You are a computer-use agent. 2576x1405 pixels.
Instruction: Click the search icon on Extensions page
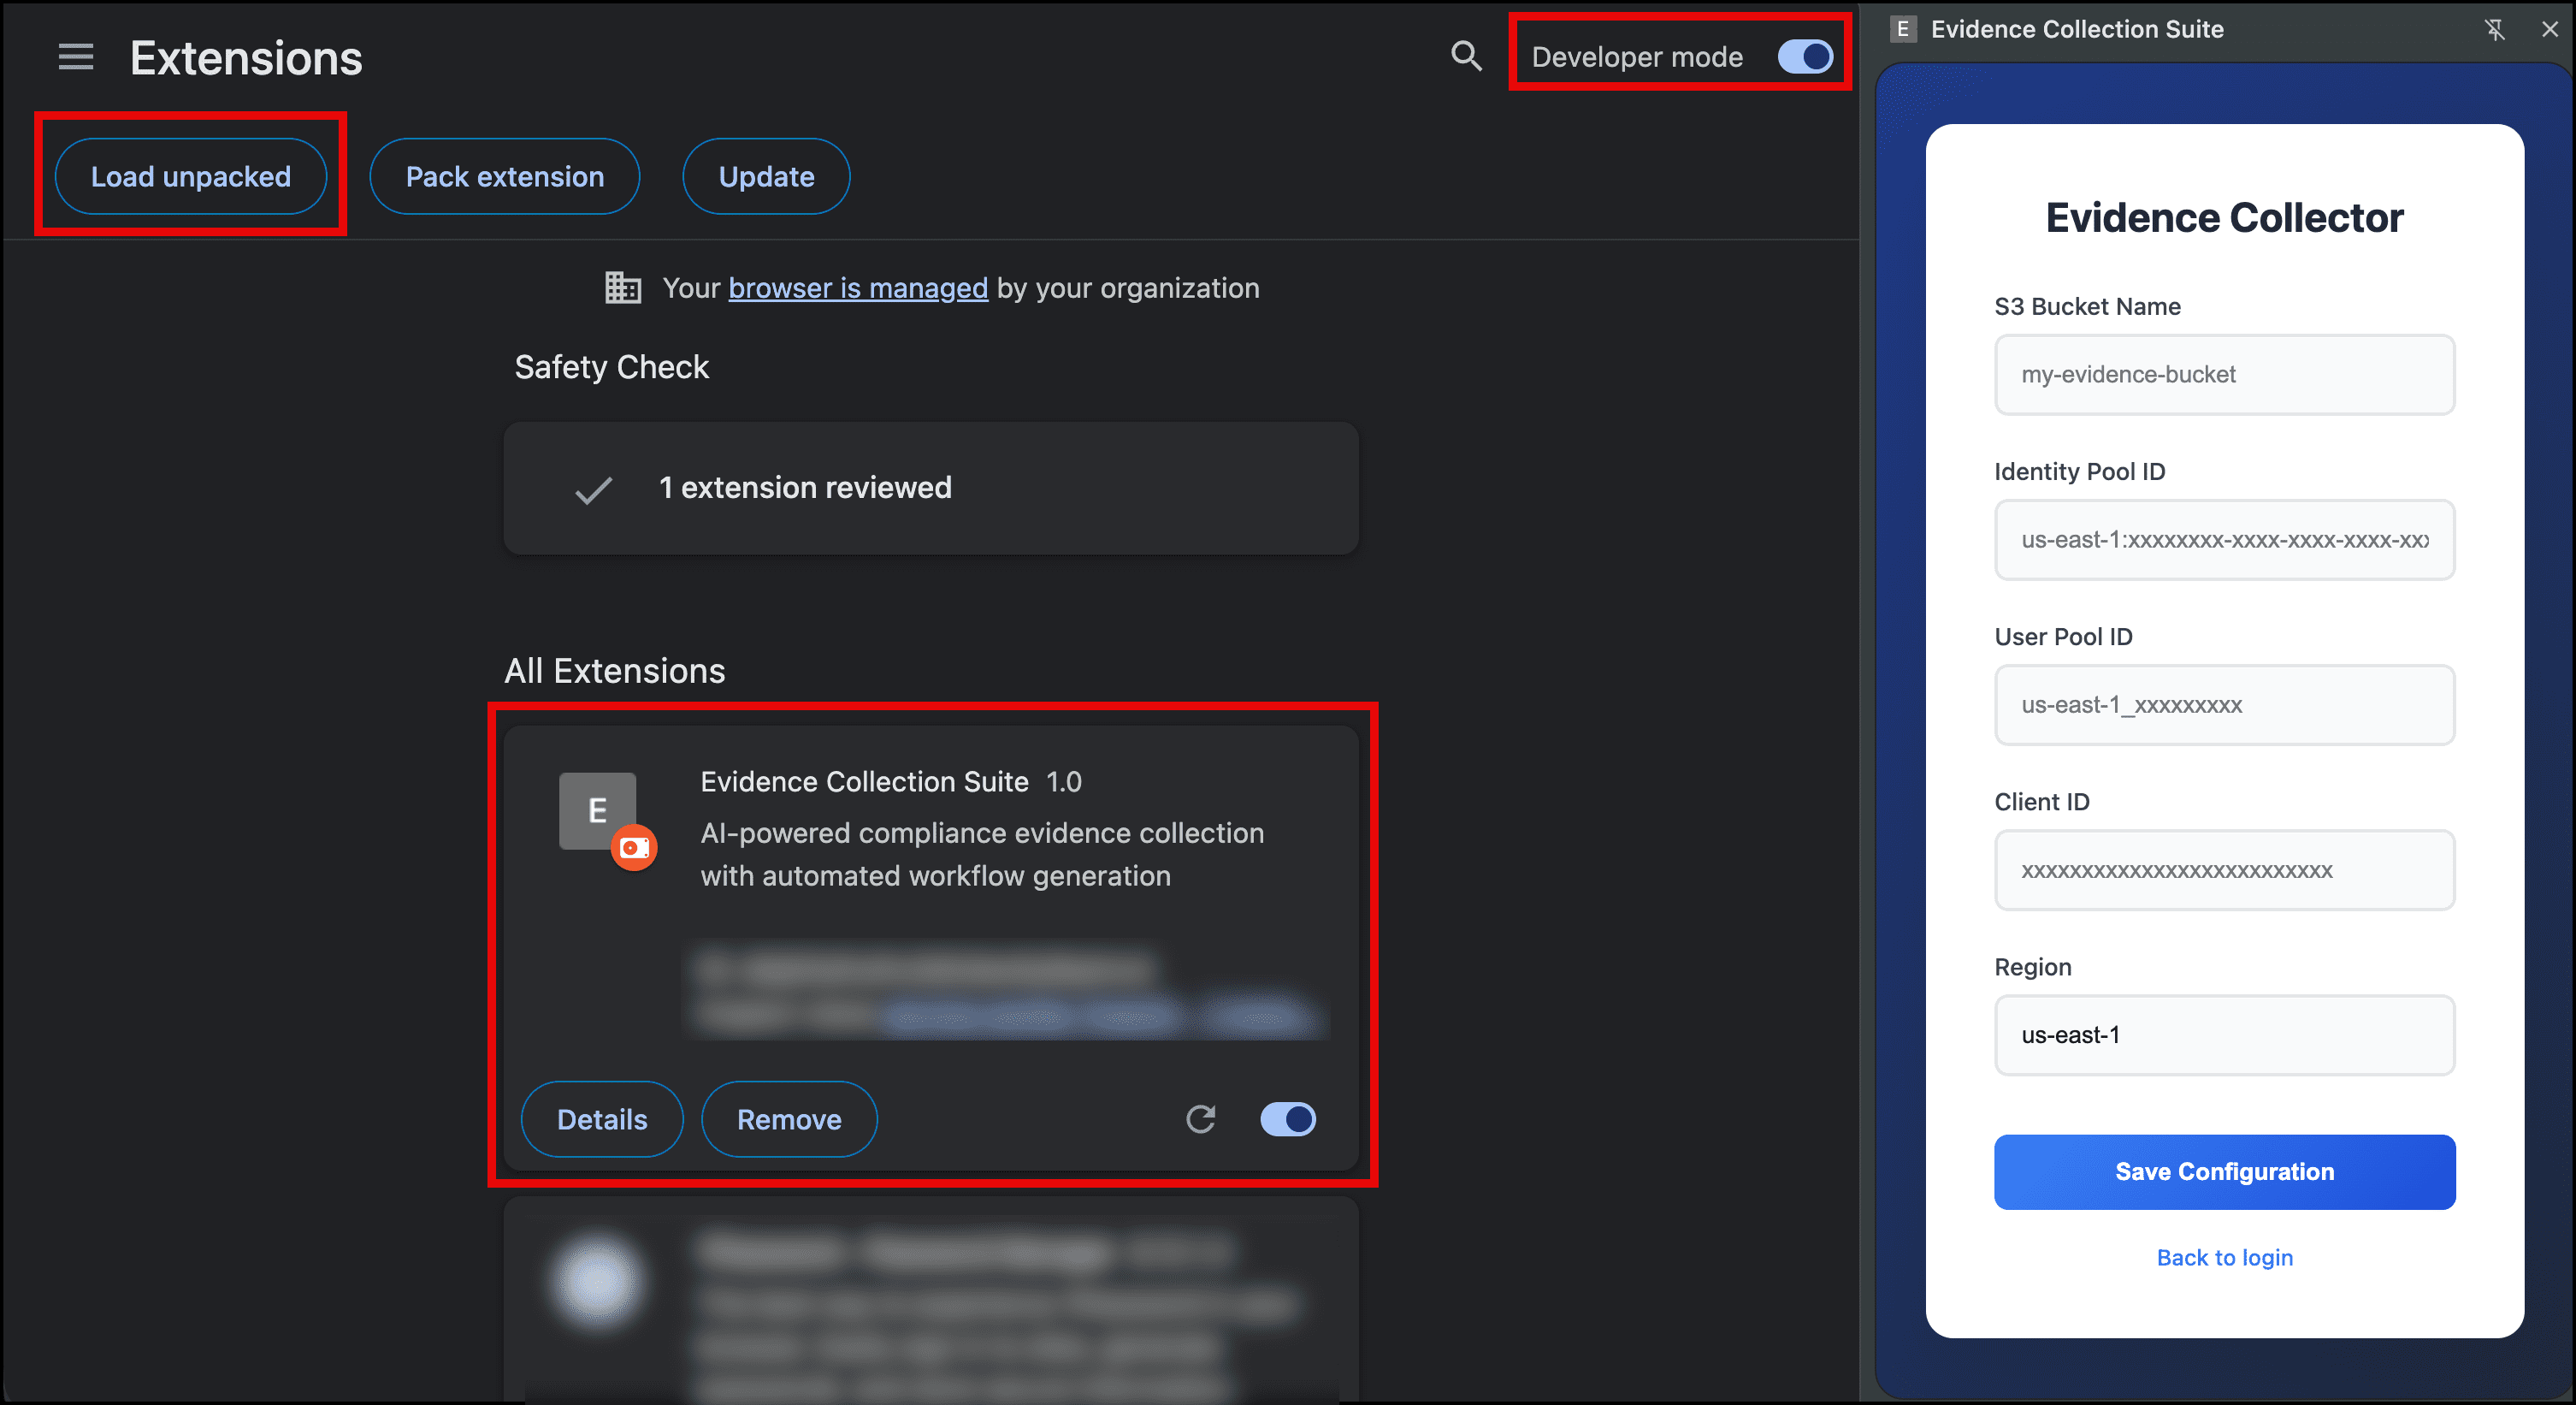(1465, 57)
